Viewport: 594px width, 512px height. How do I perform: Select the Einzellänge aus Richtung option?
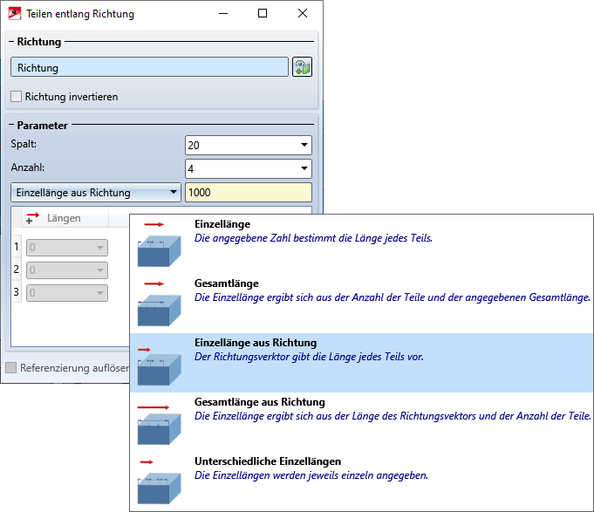click(362, 363)
